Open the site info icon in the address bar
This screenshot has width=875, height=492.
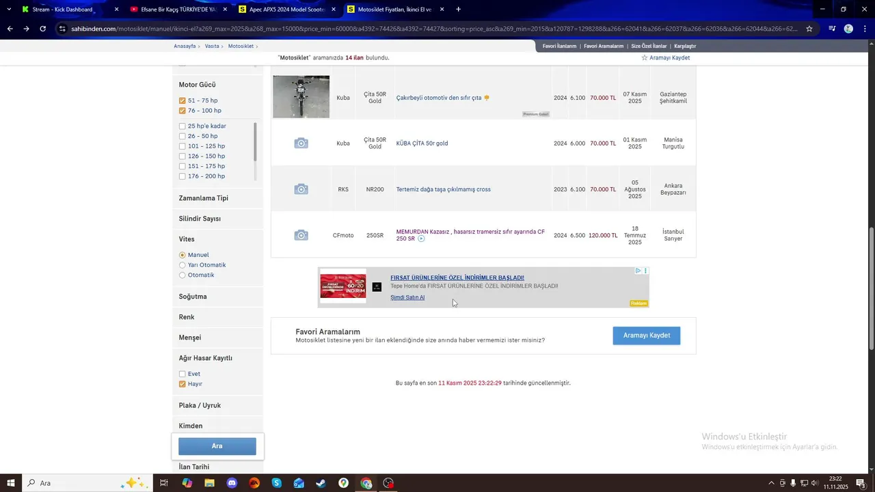pos(62,29)
